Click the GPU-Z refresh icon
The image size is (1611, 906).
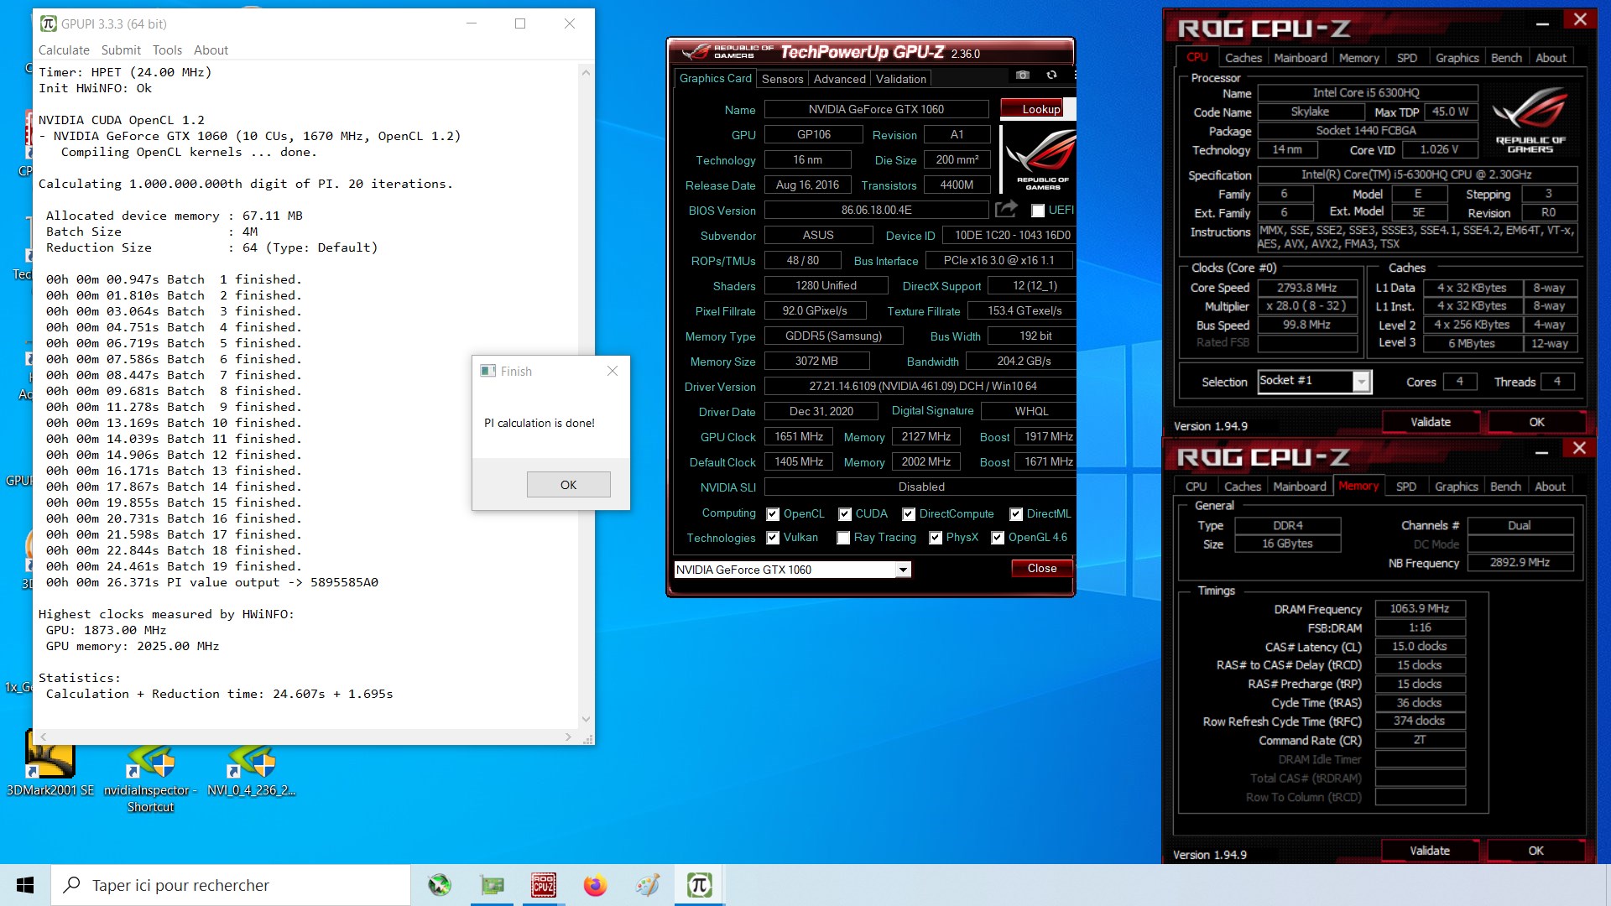(x=1051, y=75)
